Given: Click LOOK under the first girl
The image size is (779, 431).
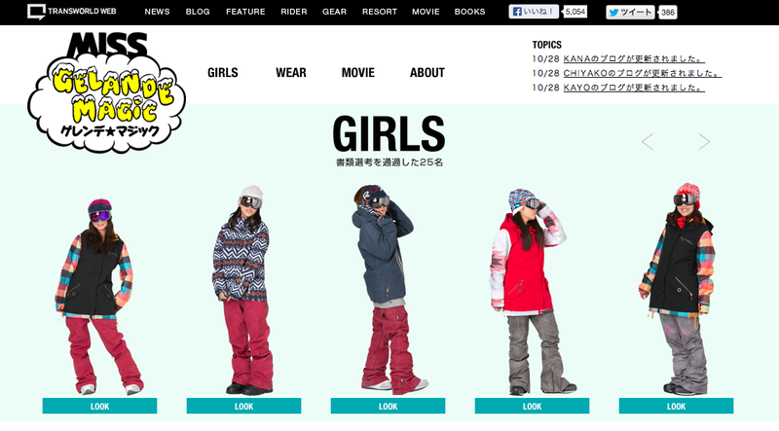Looking at the screenshot, I should click(x=100, y=406).
